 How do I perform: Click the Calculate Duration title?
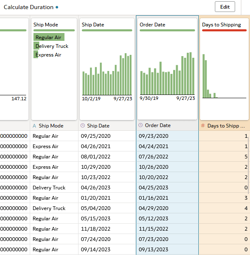pos(29,7)
